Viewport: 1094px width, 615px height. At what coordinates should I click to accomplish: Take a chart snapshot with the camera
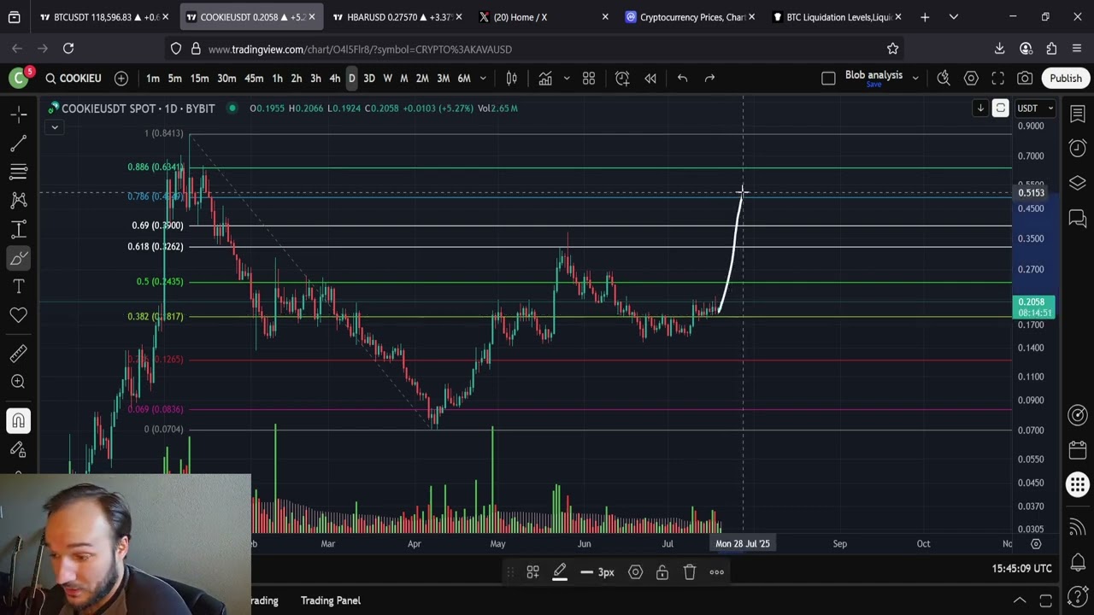1025,79
